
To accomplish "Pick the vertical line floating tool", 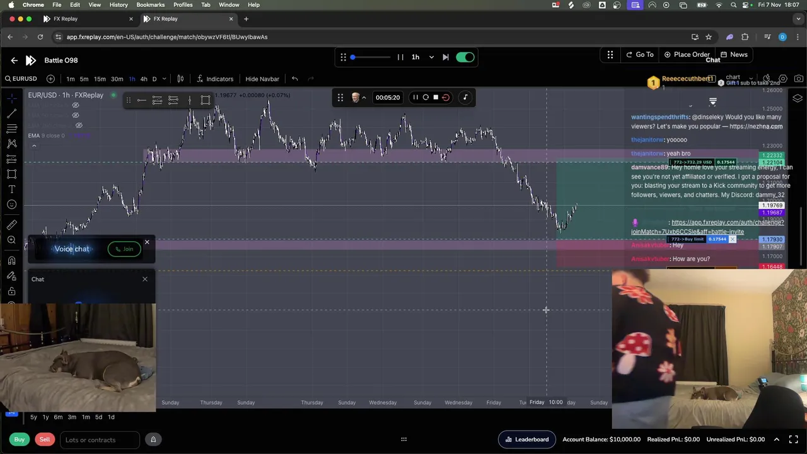I will coord(189,100).
